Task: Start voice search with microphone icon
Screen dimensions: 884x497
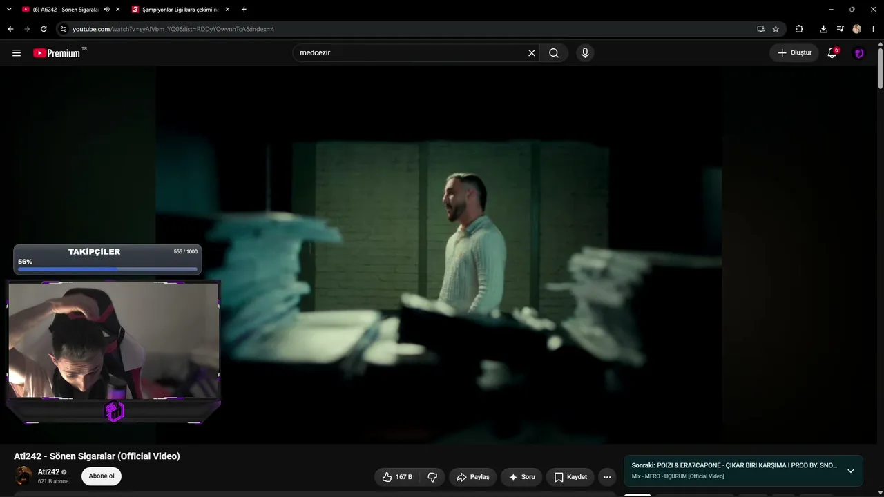Action: click(585, 53)
